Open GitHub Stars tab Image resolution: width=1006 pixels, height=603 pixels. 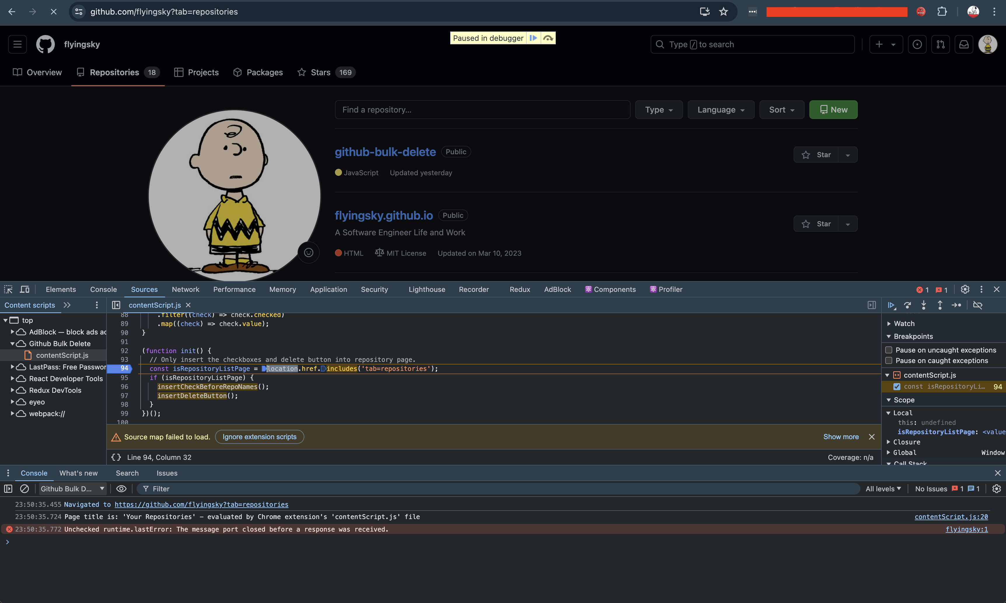326,72
